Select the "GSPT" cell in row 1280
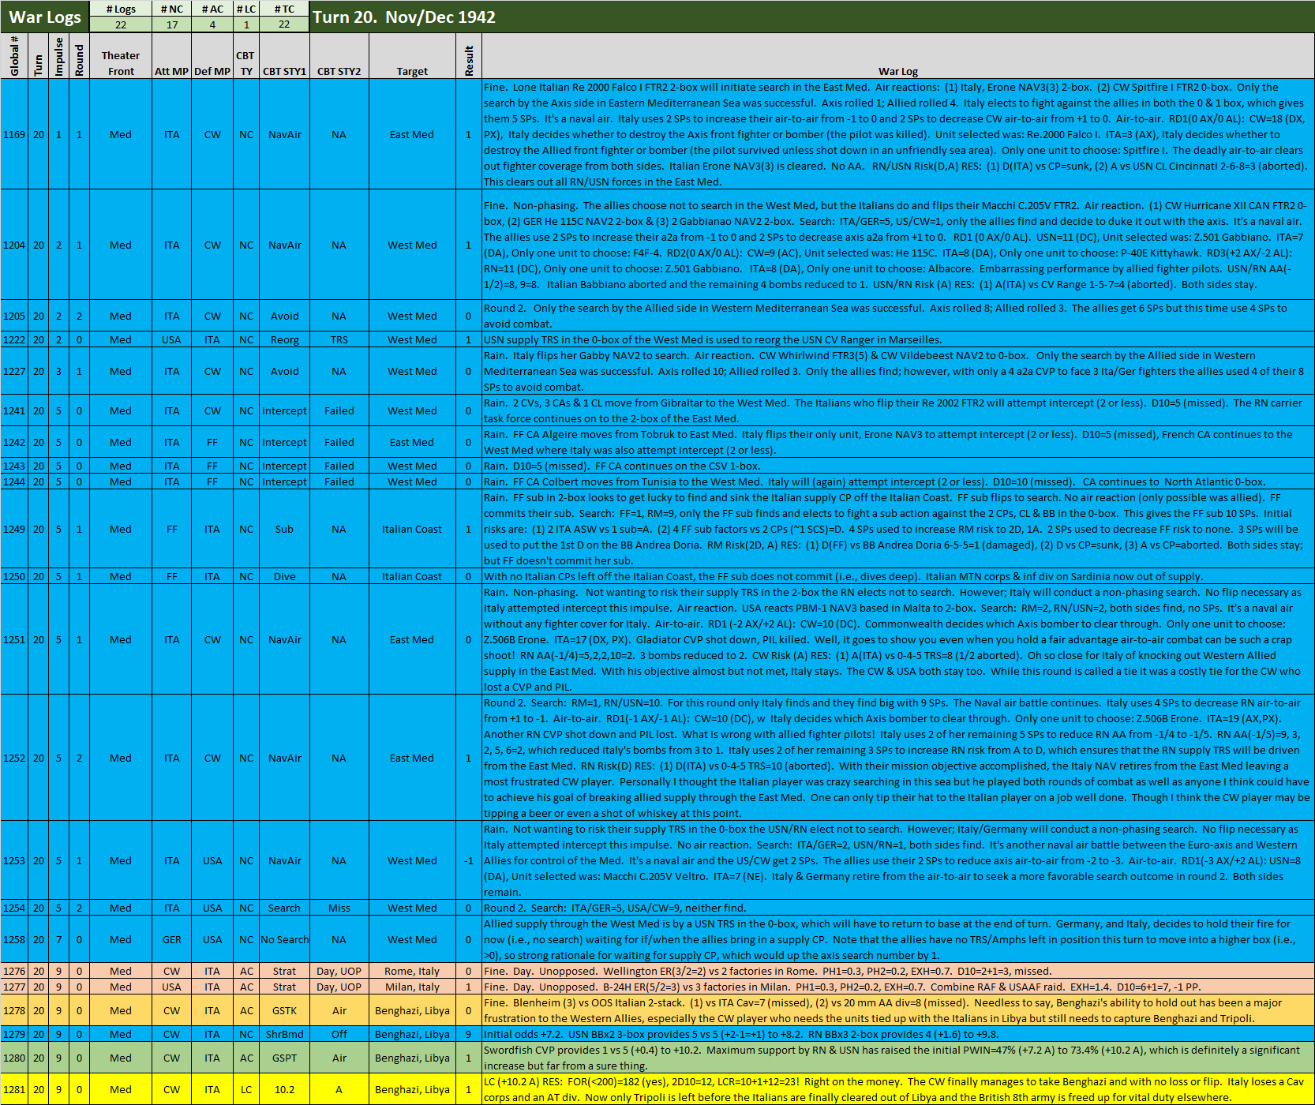 [284, 1058]
